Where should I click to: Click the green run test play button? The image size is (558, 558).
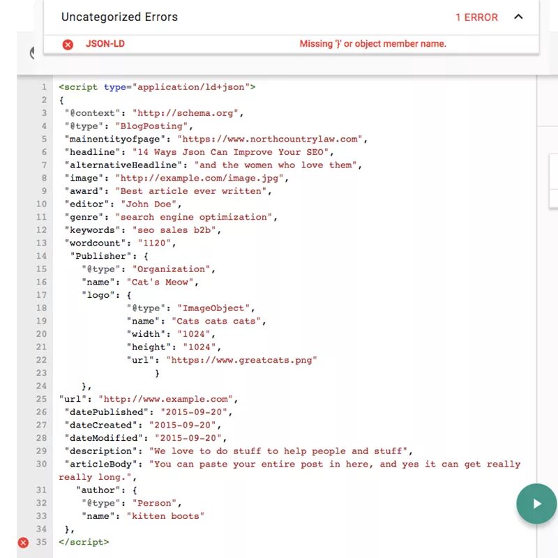point(536,504)
